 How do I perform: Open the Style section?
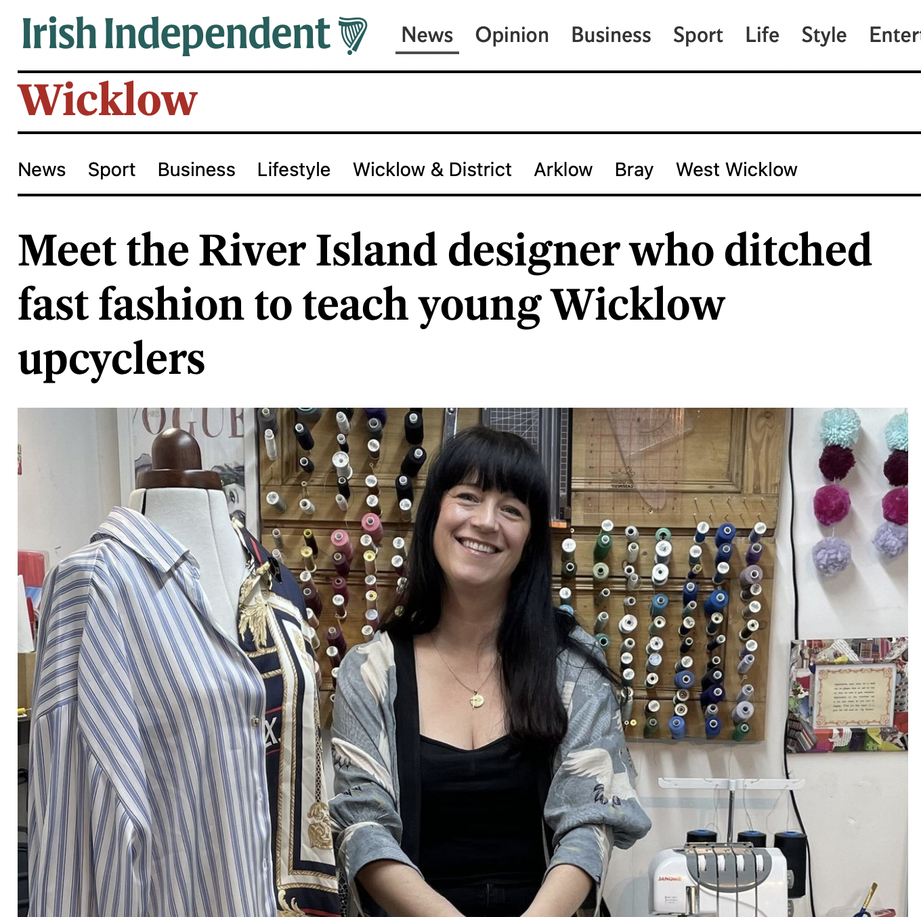point(823,35)
